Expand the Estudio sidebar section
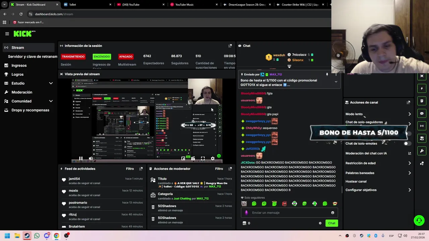429x241 pixels. point(51,83)
